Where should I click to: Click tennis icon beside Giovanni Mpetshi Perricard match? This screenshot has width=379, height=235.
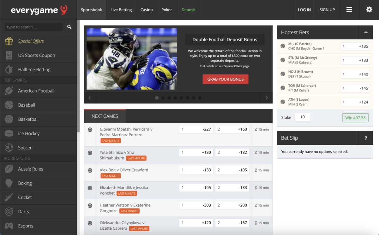[x=90, y=129]
